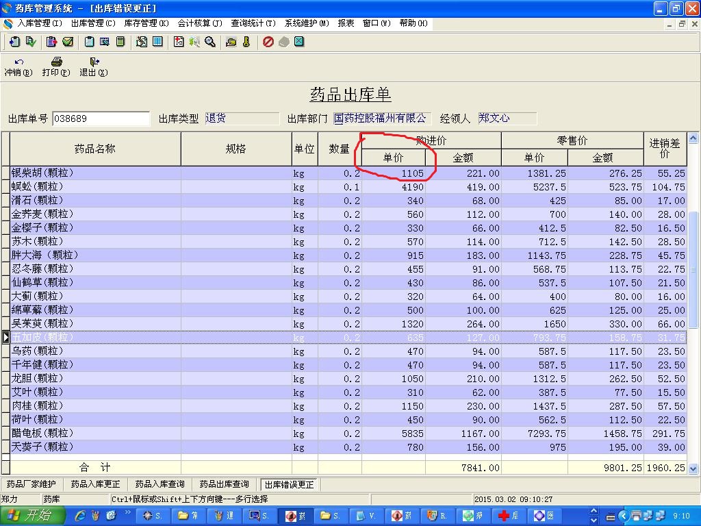Select the 银柴胡(颗粒) row
This screenshot has width=701, height=526.
[348, 173]
